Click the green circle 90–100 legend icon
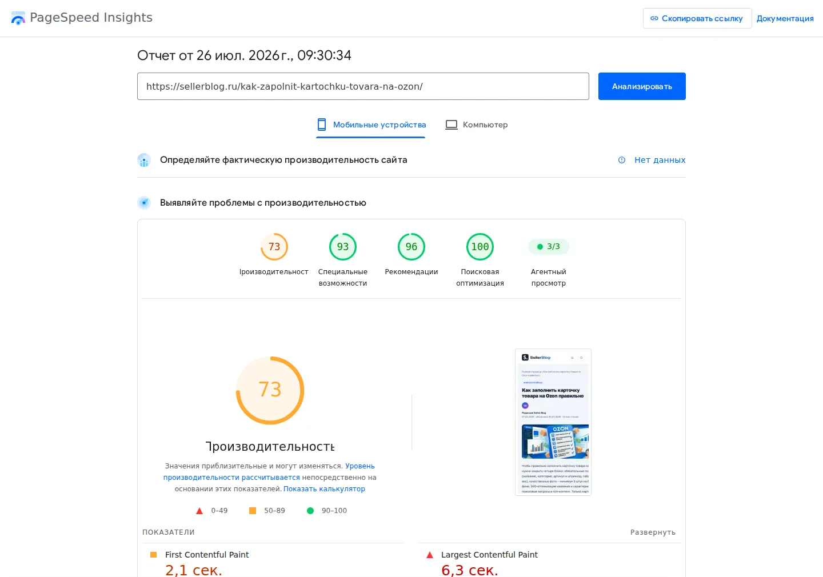 [x=310, y=511]
